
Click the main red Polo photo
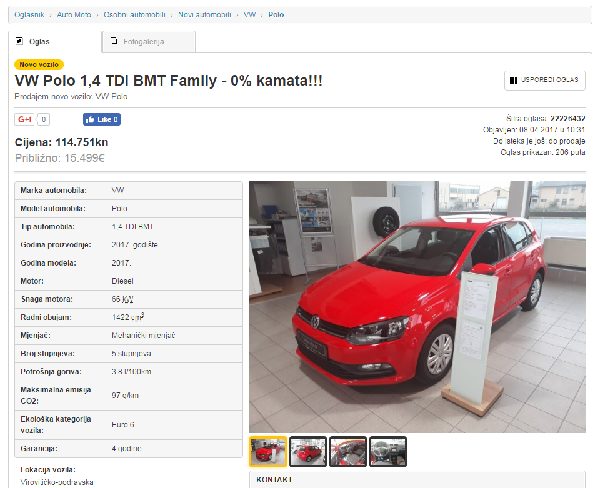coord(417,306)
